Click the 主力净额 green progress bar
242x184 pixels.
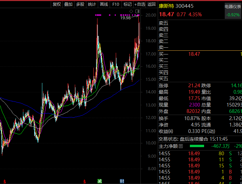click(x=197, y=146)
